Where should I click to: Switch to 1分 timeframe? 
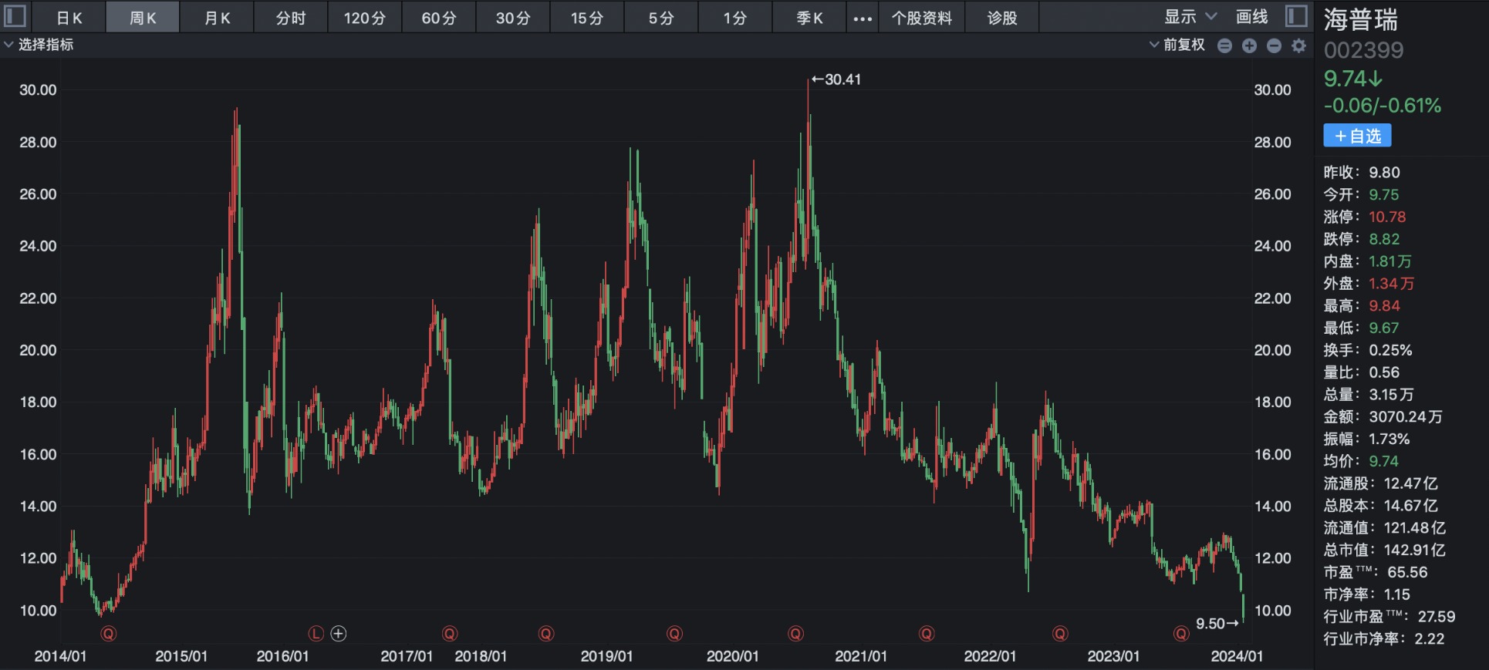point(735,18)
